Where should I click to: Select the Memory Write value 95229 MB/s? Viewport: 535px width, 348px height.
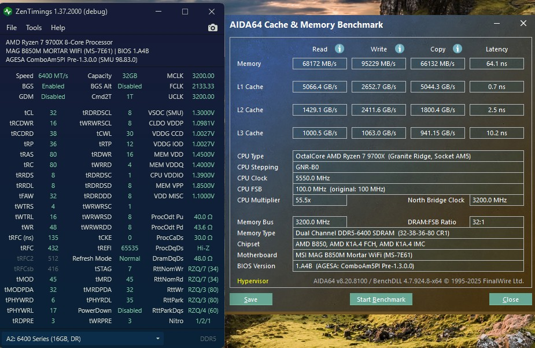[379, 64]
